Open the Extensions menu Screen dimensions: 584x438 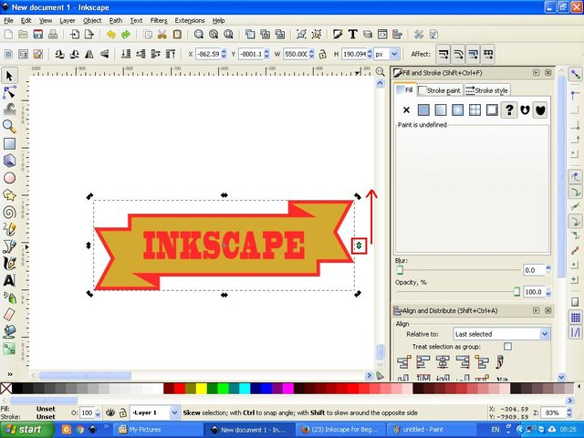(x=190, y=20)
